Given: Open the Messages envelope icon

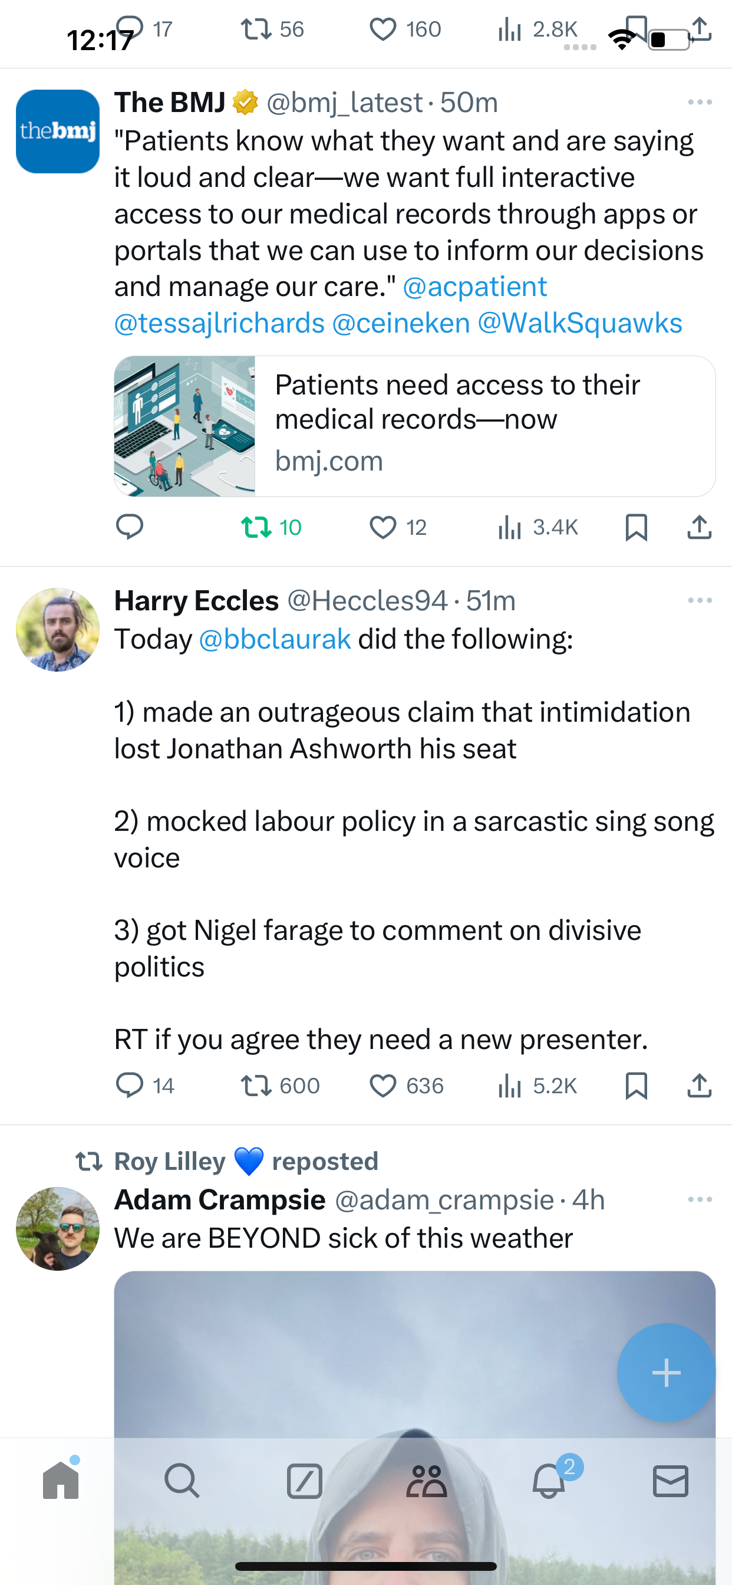Looking at the screenshot, I should [x=670, y=1481].
